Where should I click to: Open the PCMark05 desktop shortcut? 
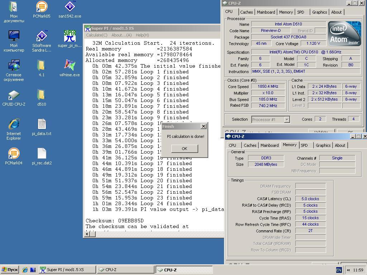pos(42,10)
